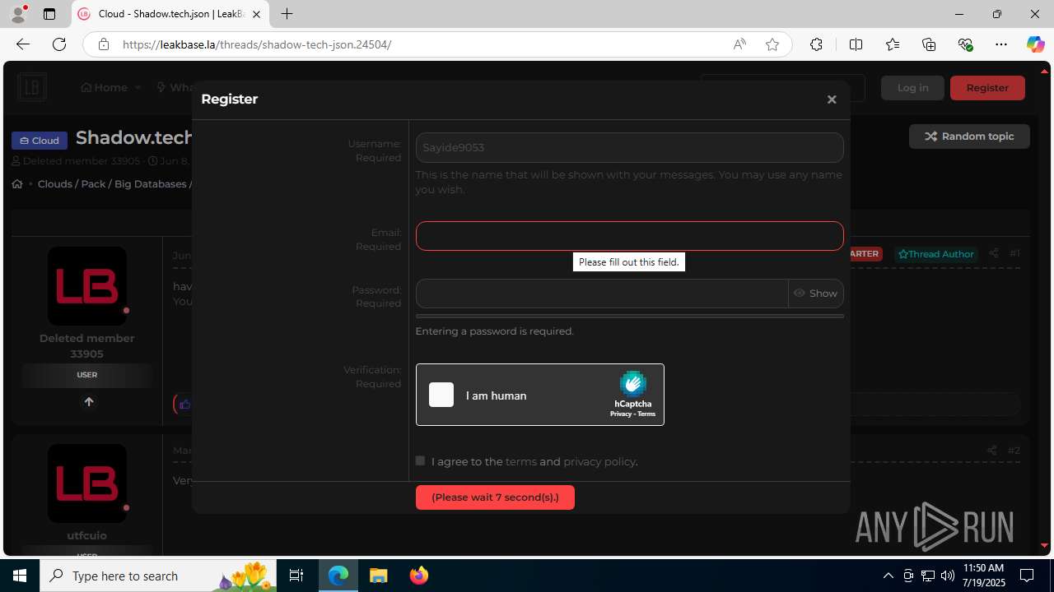Open Browser essentials icon
This screenshot has width=1054, height=592.
click(965, 44)
